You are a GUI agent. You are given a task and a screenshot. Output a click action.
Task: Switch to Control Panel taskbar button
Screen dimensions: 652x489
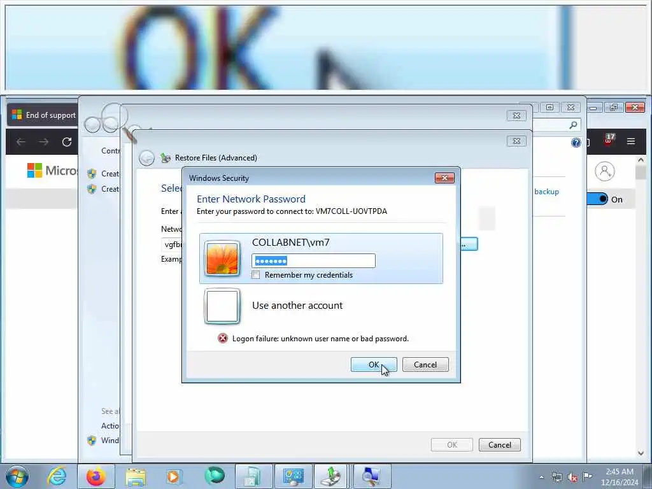(x=294, y=476)
